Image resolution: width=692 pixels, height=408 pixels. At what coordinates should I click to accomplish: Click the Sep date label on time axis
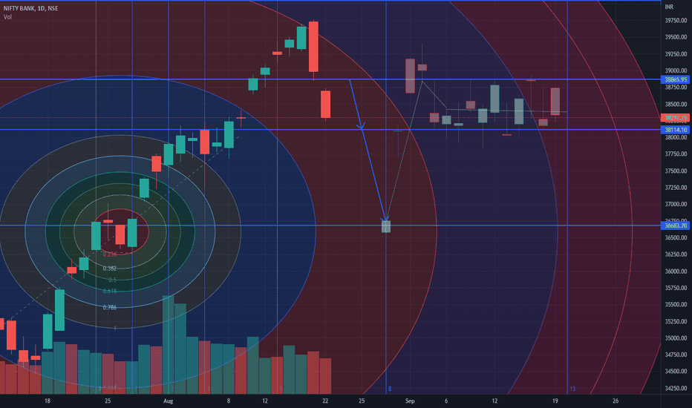tap(410, 401)
